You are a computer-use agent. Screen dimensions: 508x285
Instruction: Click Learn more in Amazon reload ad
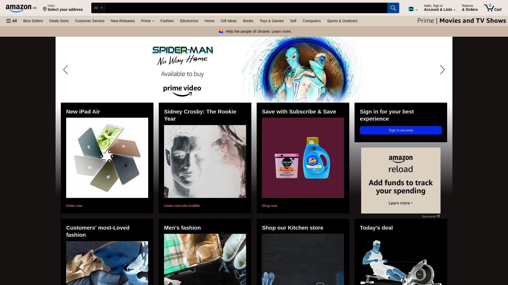coord(400,203)
